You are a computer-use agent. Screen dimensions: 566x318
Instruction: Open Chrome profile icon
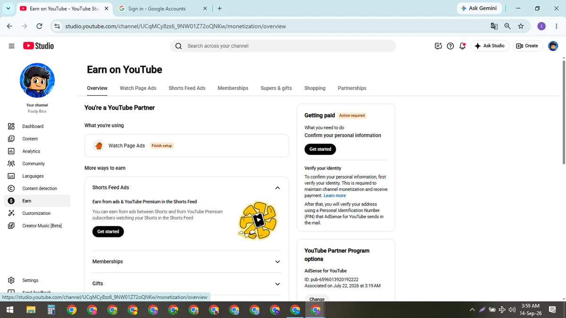point(541,26)
